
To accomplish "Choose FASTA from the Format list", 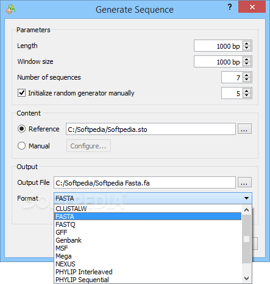I will coord(147,216).
